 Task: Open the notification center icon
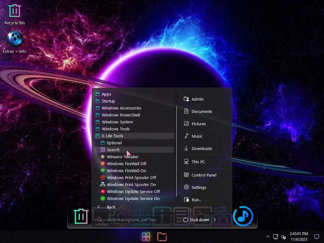(316, 237)
